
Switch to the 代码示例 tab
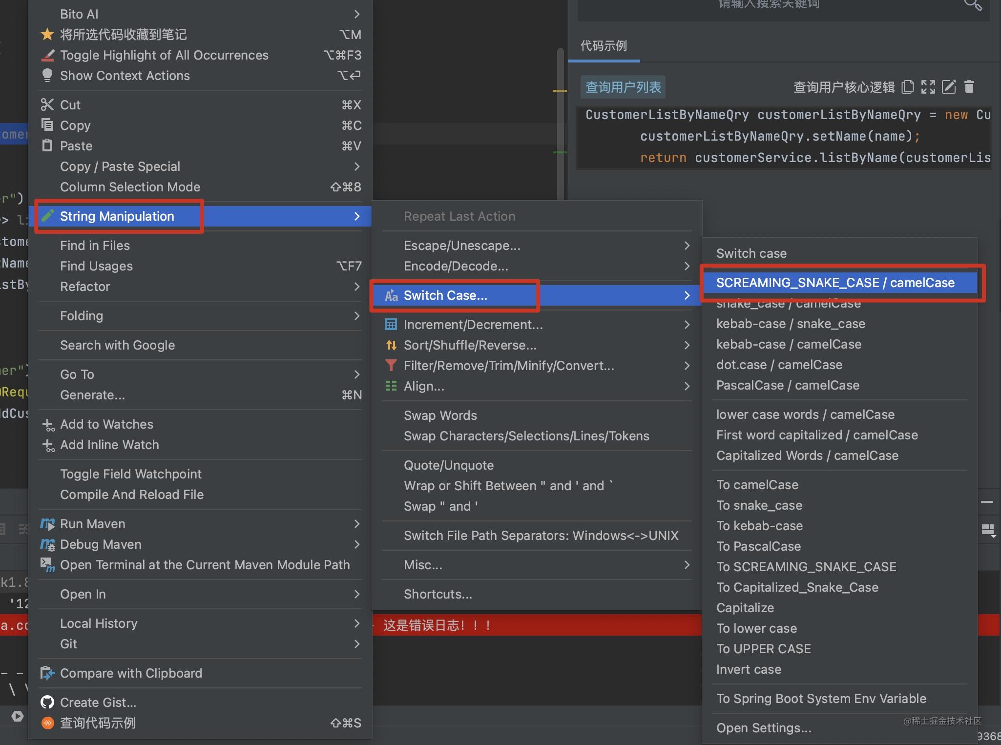[604, 46]
